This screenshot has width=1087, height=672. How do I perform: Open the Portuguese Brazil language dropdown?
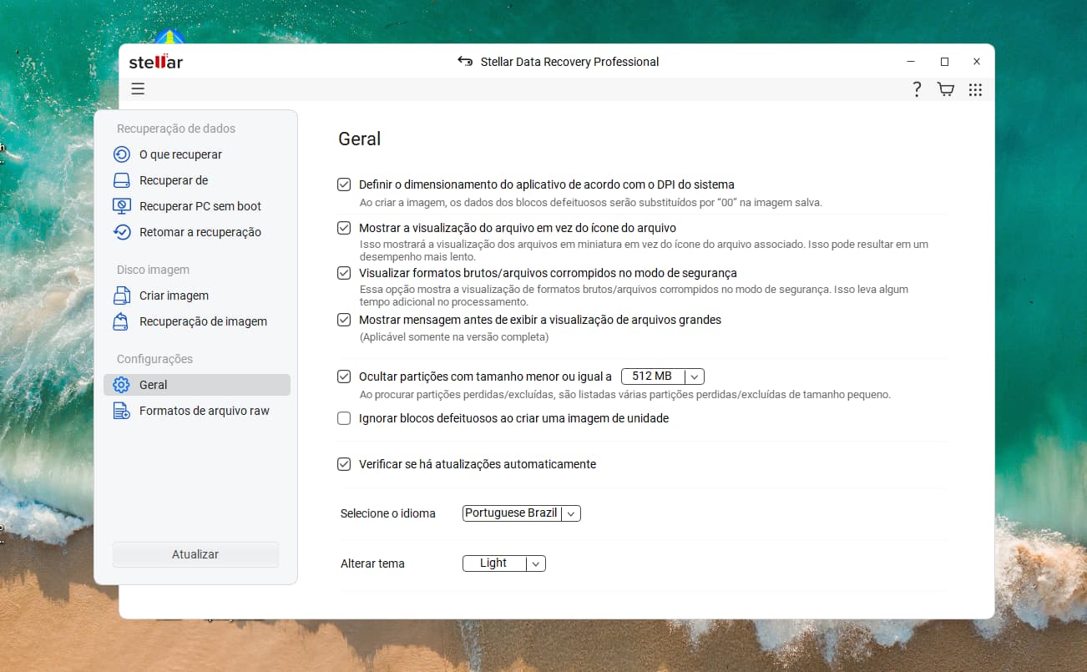click(x=571, y=513)
